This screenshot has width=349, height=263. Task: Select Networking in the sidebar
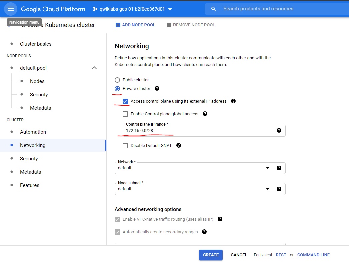(33, 145)
